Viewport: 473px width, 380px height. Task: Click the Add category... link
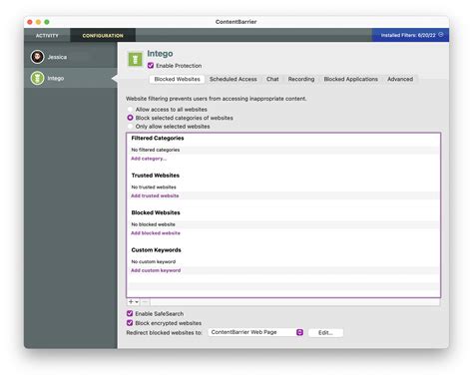tap(149, 159)
